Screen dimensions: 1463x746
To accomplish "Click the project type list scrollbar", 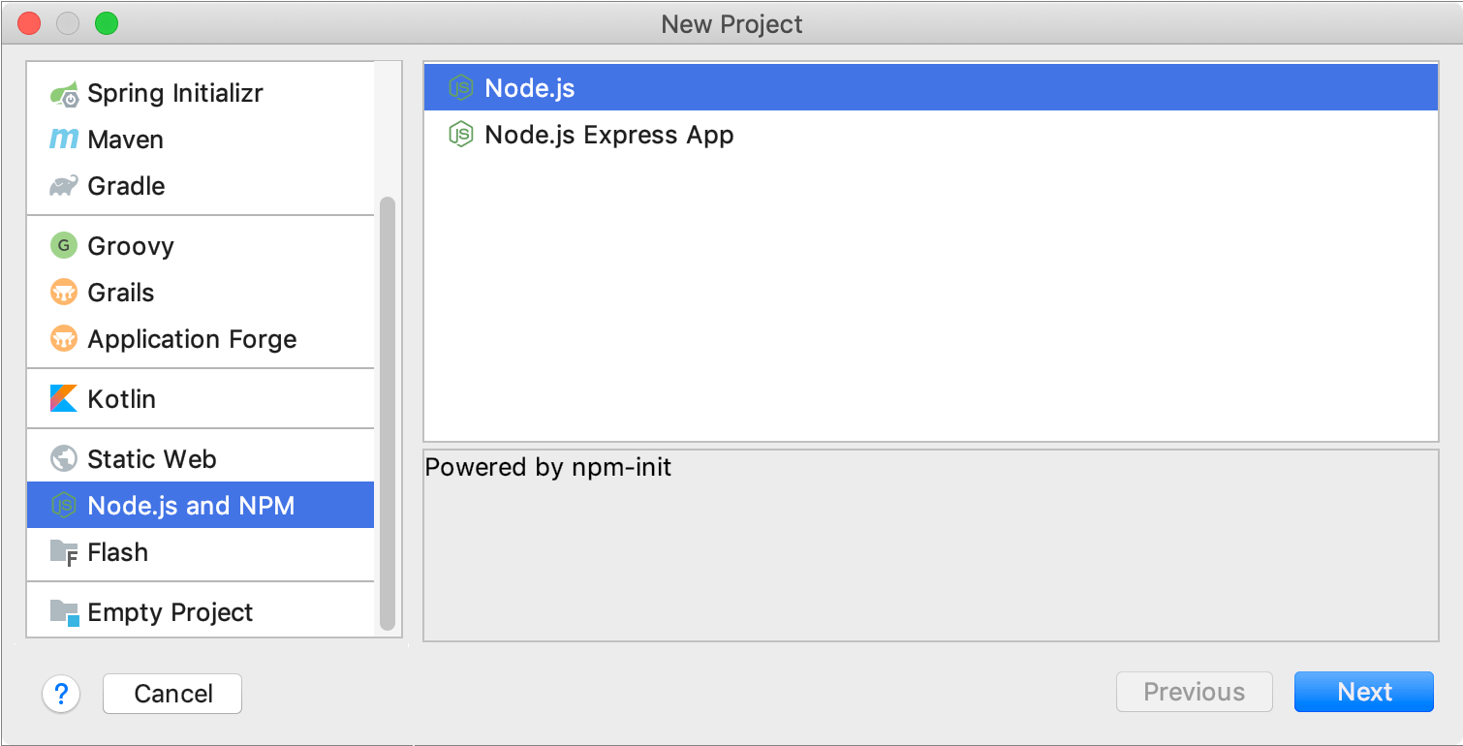I will pyautogui.click(x=388, y=414).
